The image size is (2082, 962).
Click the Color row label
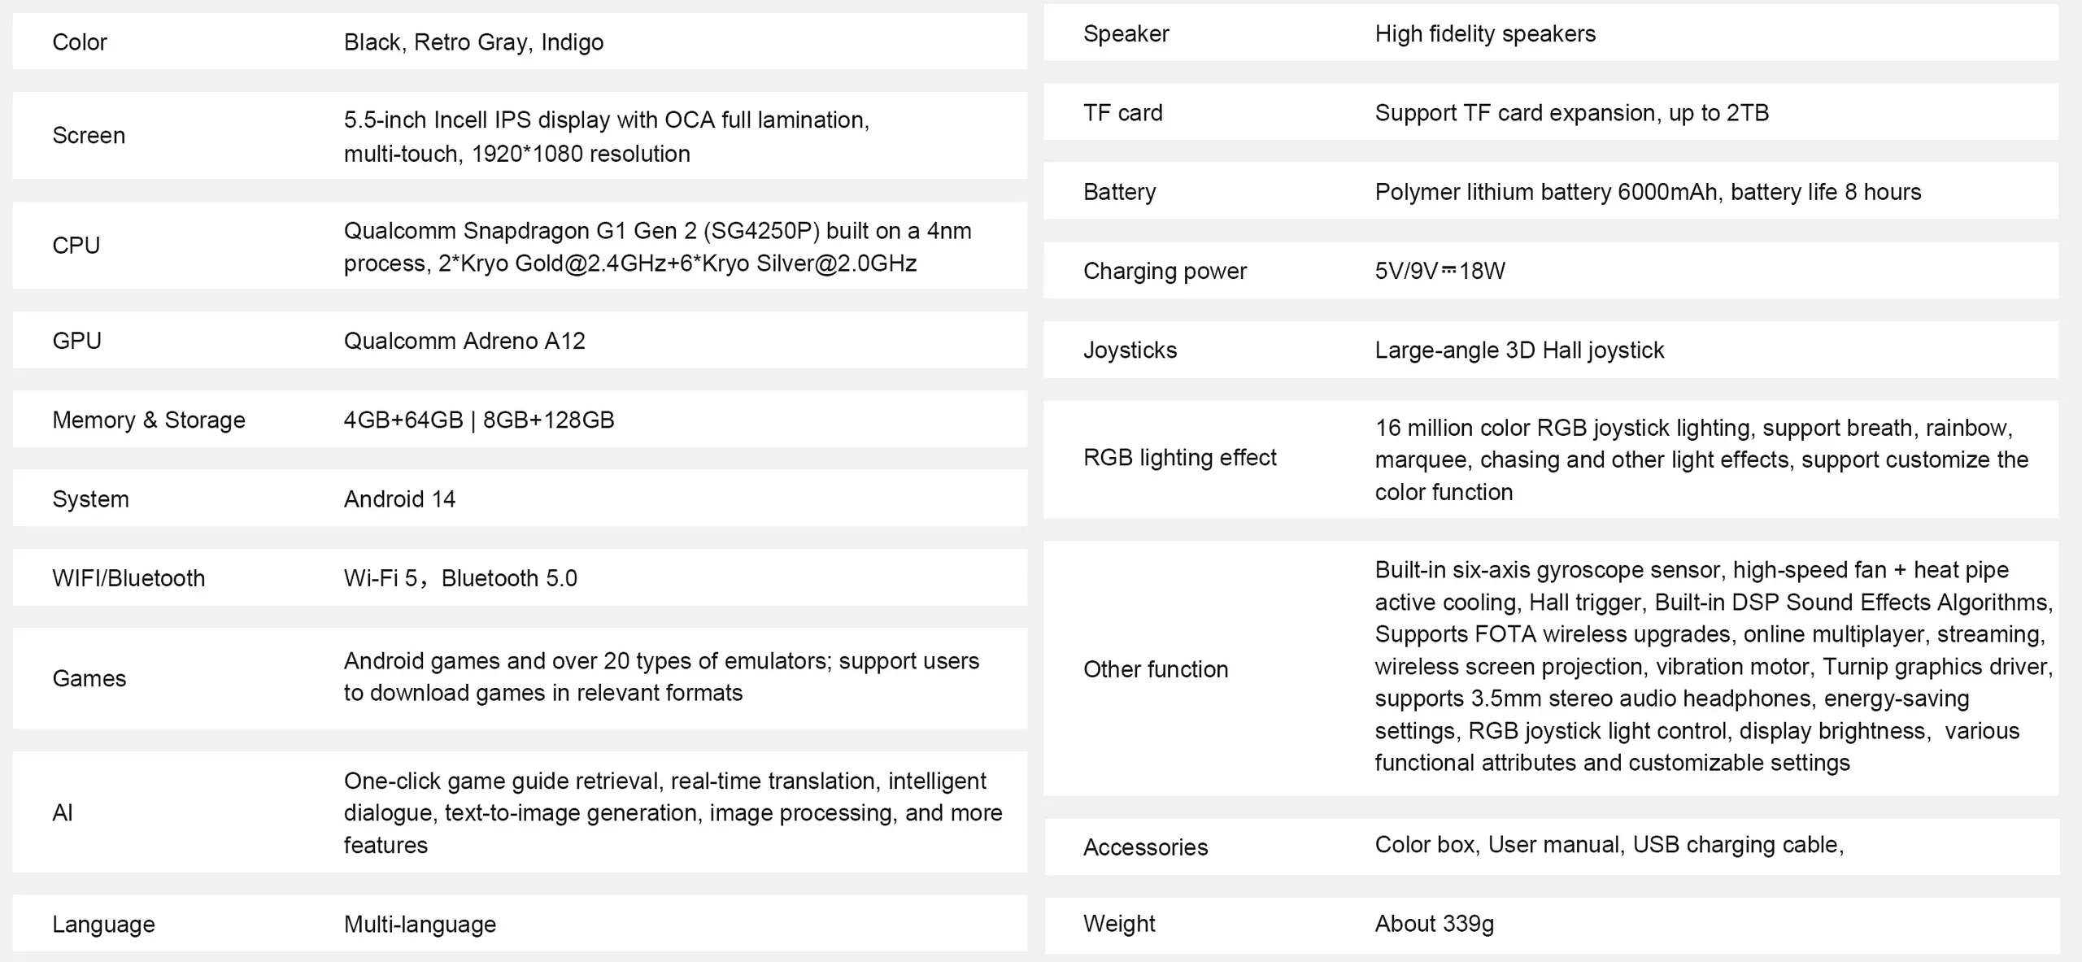[x=79, y=42]
